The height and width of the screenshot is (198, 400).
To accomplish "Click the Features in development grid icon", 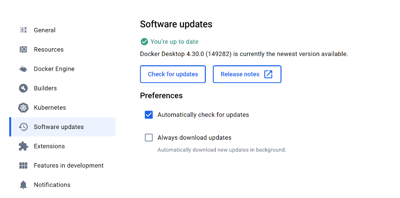I will point(23,165).
